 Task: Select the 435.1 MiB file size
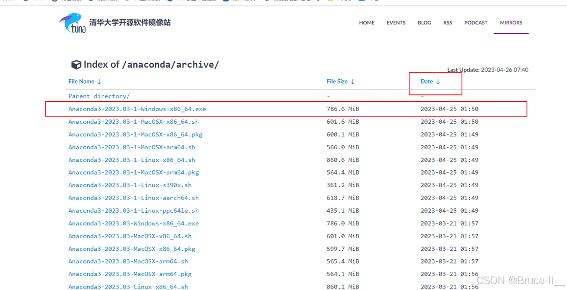pos(343,211)
